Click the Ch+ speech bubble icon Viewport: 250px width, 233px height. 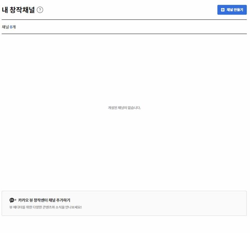(13, 200)
